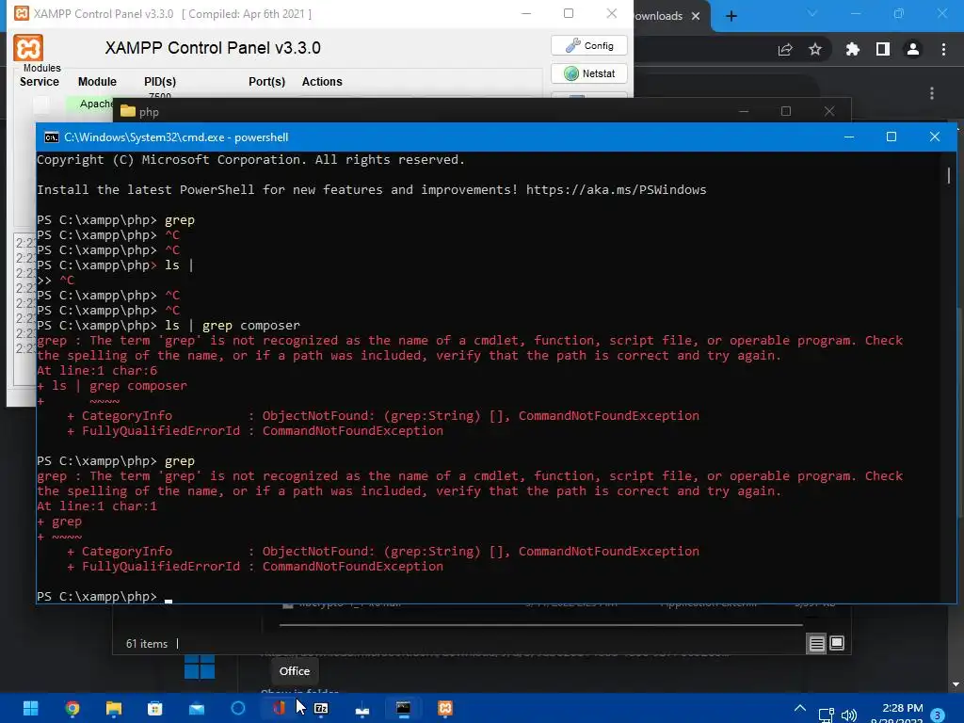Click the share page icon in Chrome
This screenshot has width=964, height=723.
coord(785,49)
